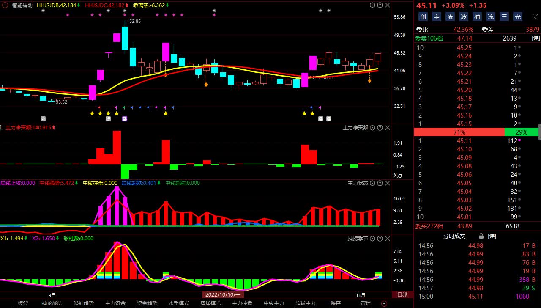The height and width of the screenshot is (308, 541).
Task: Click the buy level 1 price 45.11
Action: [464, 141]
